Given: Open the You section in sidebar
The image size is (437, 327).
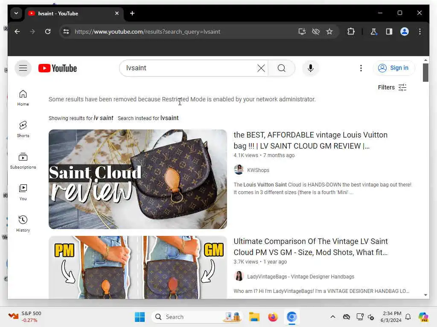Looking at the screenshot, I should 23,192.
